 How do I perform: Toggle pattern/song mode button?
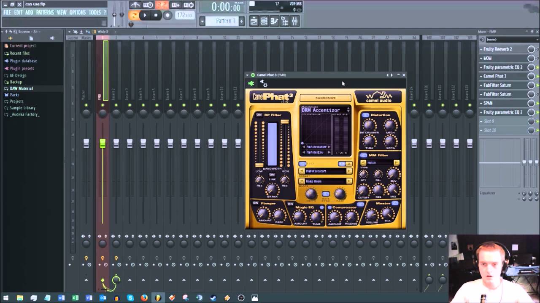(x=134, y=15)
